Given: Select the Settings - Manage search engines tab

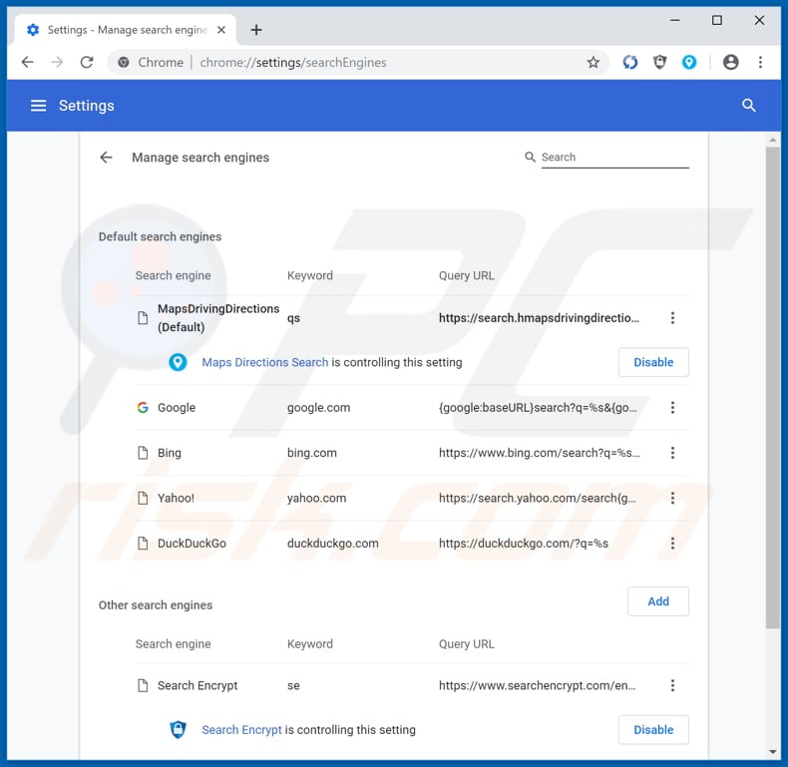Looking at the screenshot, I should pyautogui.click(x=126, y=30).
